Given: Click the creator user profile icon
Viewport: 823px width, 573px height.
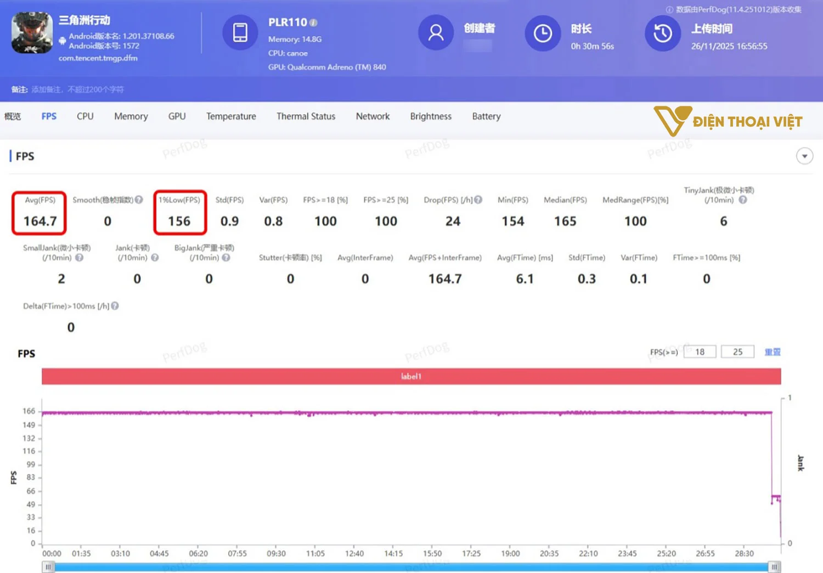Looking at the screenshot, I should 436,33.
